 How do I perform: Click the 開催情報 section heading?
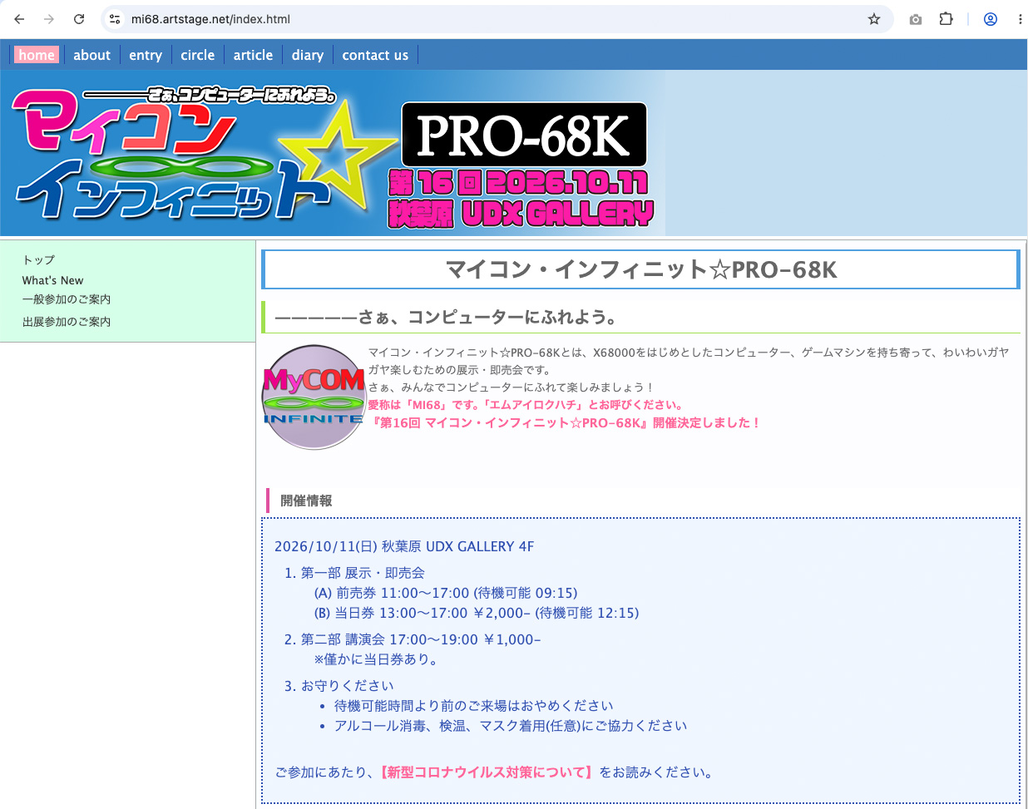coord(306,501)
